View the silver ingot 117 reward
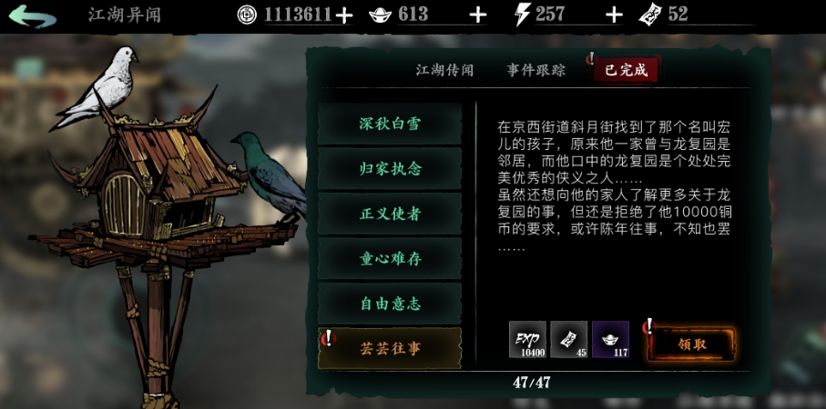The width and height of the screenshot is (826, 409). point(610,340)
